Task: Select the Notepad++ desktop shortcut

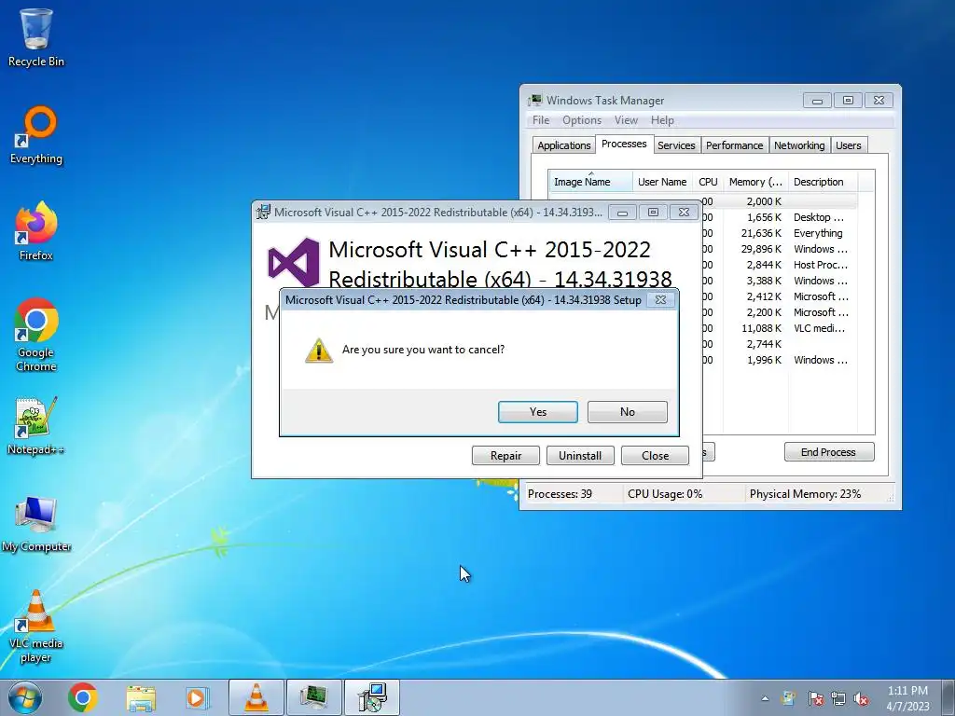Action: (x=36, y=426)
